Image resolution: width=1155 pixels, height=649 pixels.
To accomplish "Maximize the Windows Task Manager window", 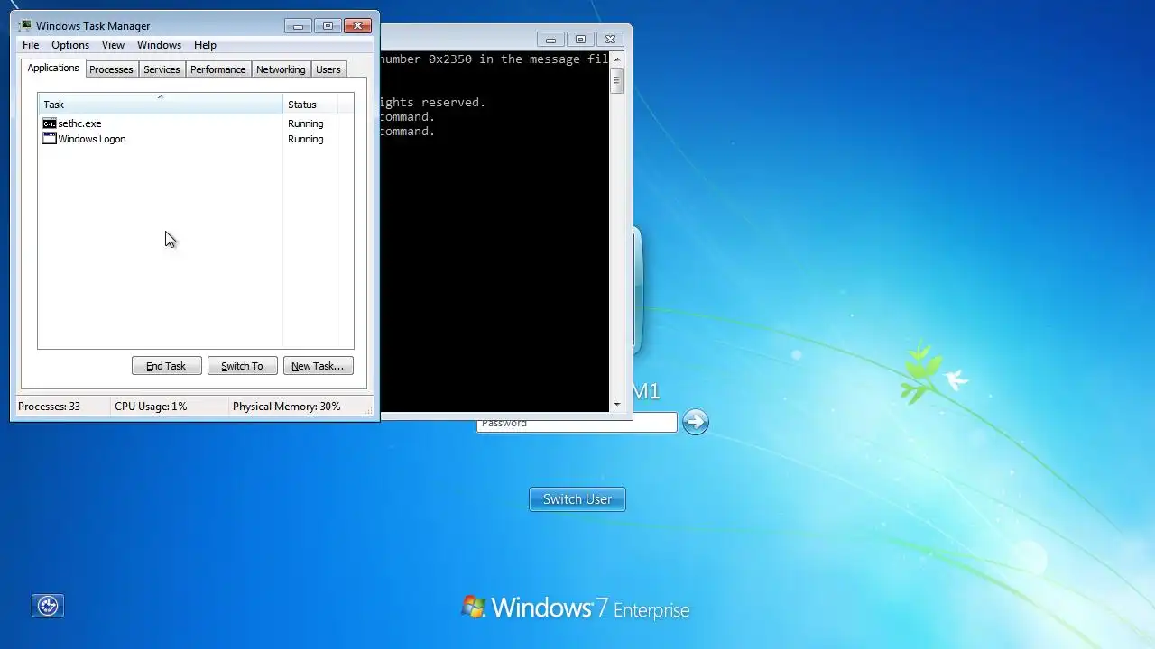I will click(x=328, y=26).
